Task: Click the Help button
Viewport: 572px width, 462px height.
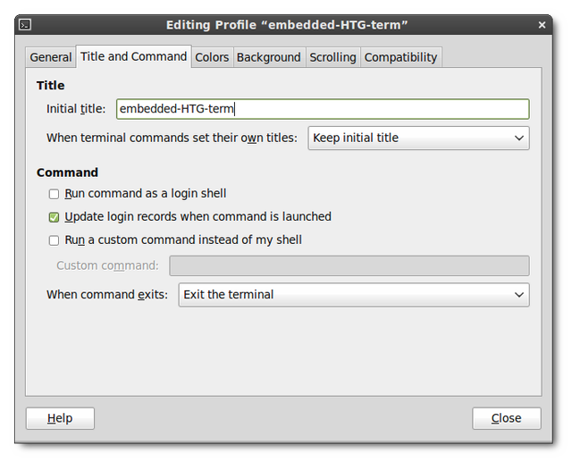Action: (60, 418)
